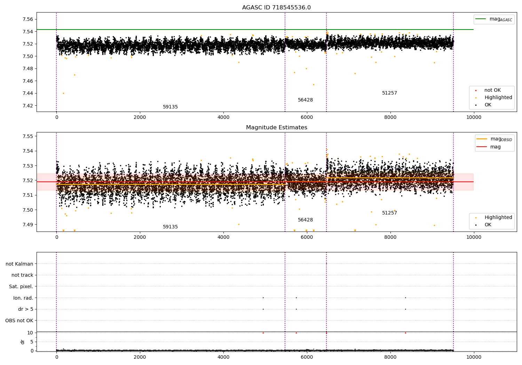Click the 7.49 y-axis tick label
Viewport: 522px width, 365px height.
click(x=27, y=225)
